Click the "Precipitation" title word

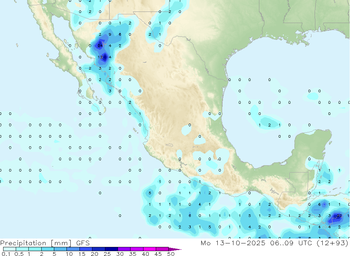(x=23, y=243)
